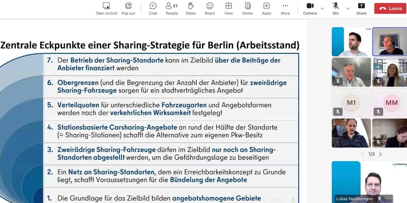407x203 pixels.
Task: Open Lukas Neckermann's more options ellipsis
Action: (x=387, y=199)
